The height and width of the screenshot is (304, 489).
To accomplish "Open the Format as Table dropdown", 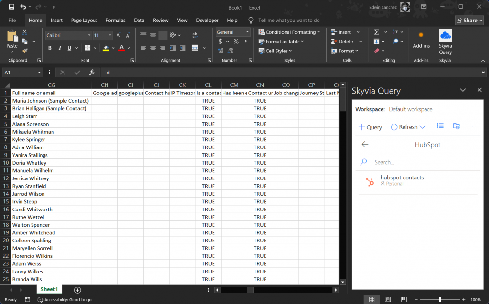I will click(281, 42).
